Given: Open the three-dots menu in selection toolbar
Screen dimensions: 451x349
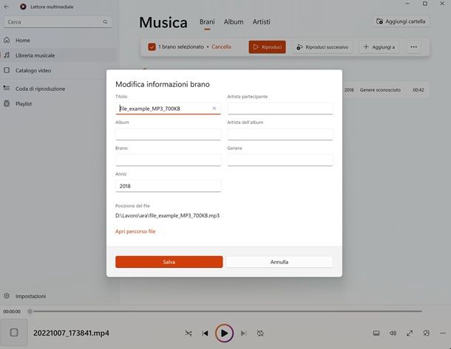Looking at the screenshot, I should coord(413,47).
